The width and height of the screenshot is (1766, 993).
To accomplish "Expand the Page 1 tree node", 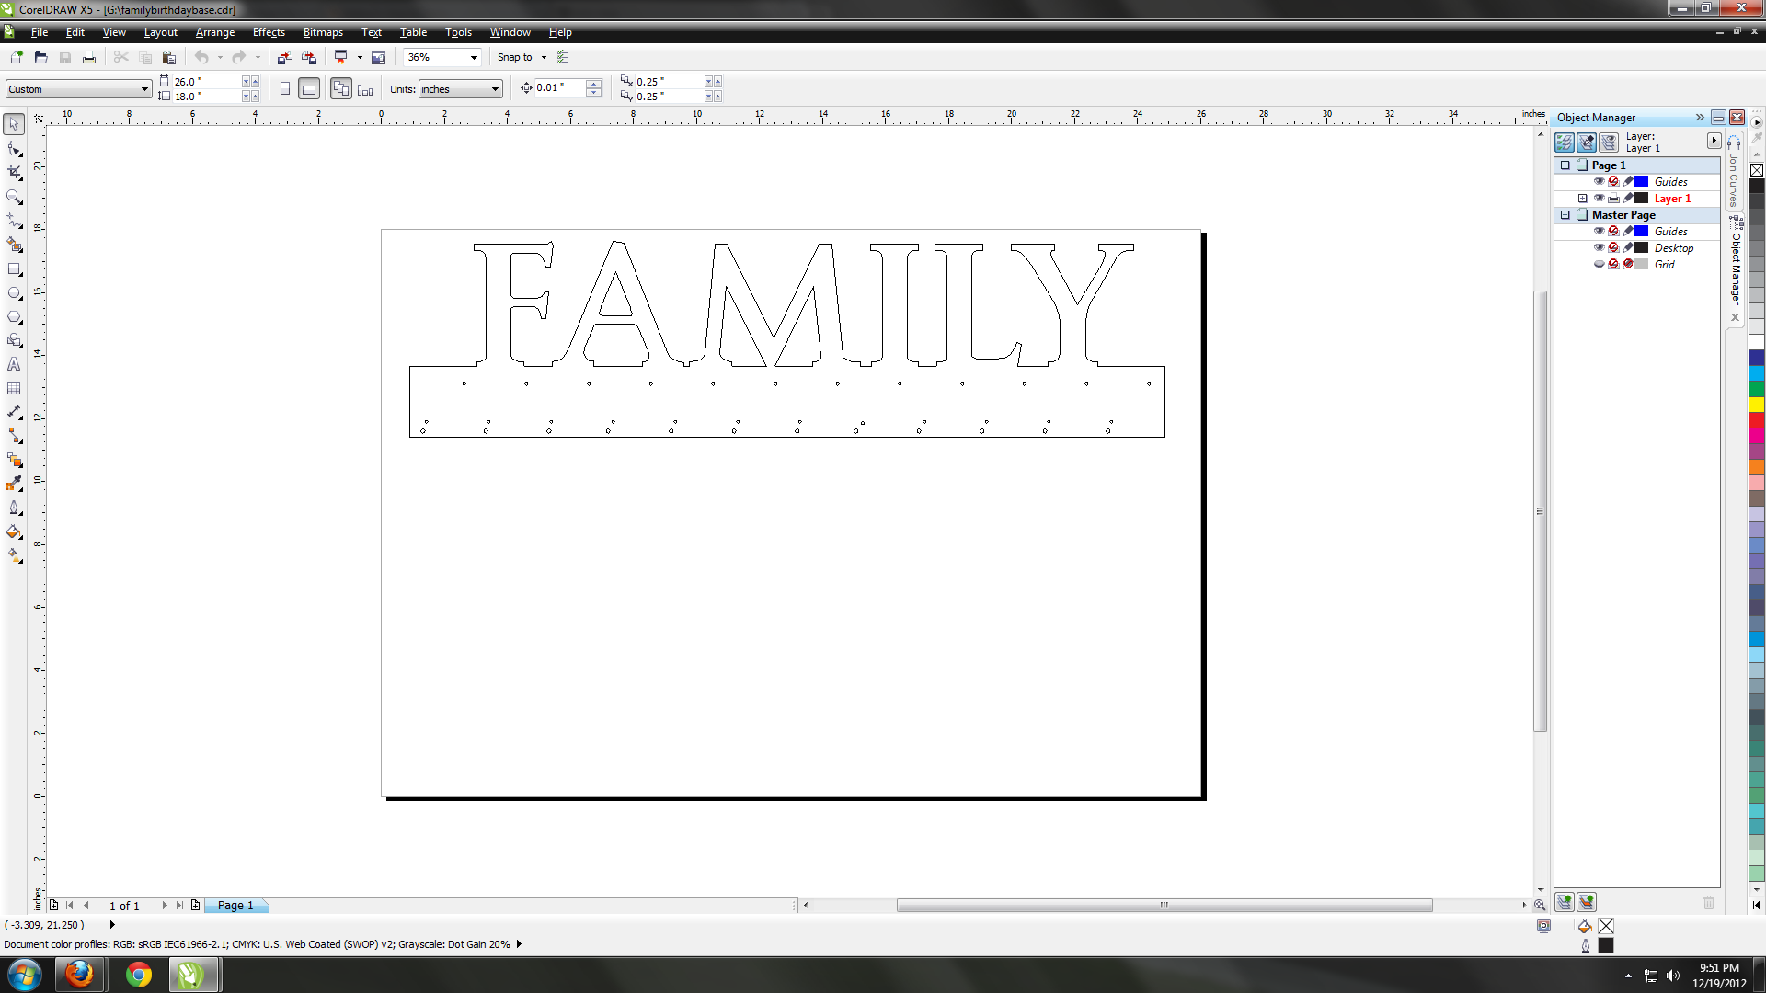I will point(1564,165).
